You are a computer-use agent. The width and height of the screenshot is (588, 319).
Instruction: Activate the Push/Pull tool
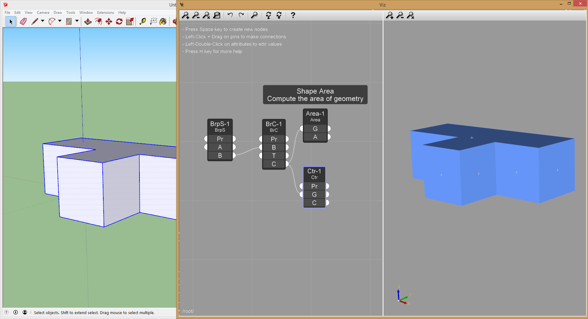pyautogui.click(x=88, y=21)
